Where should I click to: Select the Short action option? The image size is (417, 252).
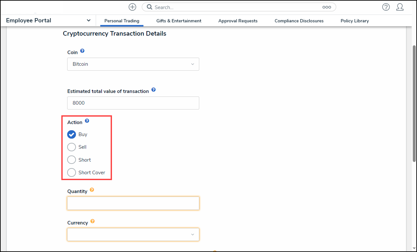tap(71, 160)
